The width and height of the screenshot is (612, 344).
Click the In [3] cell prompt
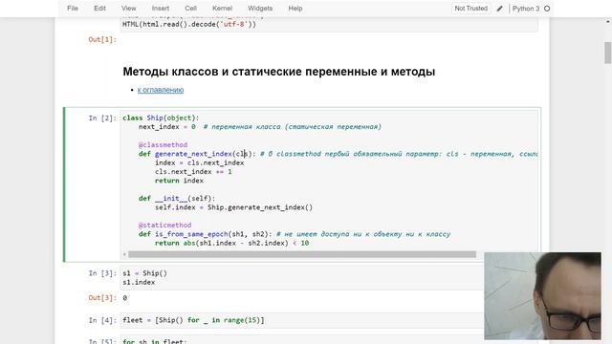click(102, 273)
